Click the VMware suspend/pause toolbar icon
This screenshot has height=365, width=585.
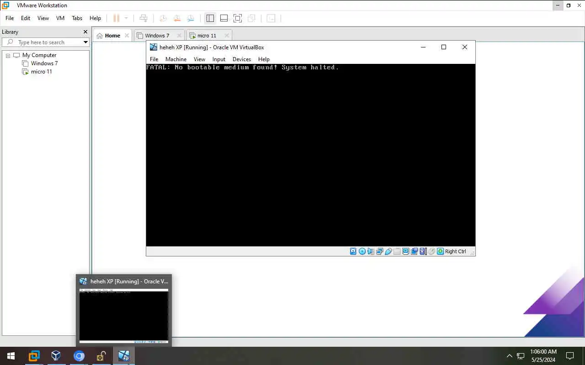(x=116, y=18)
